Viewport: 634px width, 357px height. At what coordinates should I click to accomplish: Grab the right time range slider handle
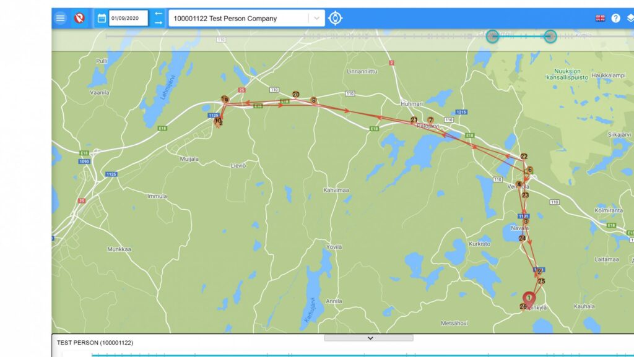click(x=550, y=37)
